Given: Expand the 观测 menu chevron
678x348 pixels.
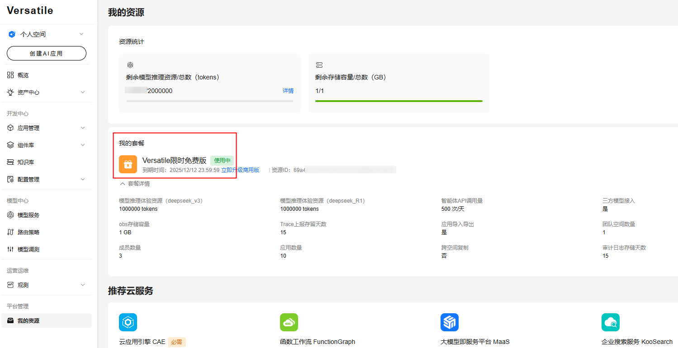Looking at the screenshot, I should 83,285.
